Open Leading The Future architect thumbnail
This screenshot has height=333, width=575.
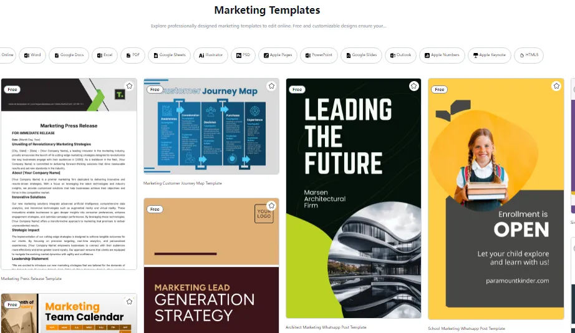(x=354, y=198)
